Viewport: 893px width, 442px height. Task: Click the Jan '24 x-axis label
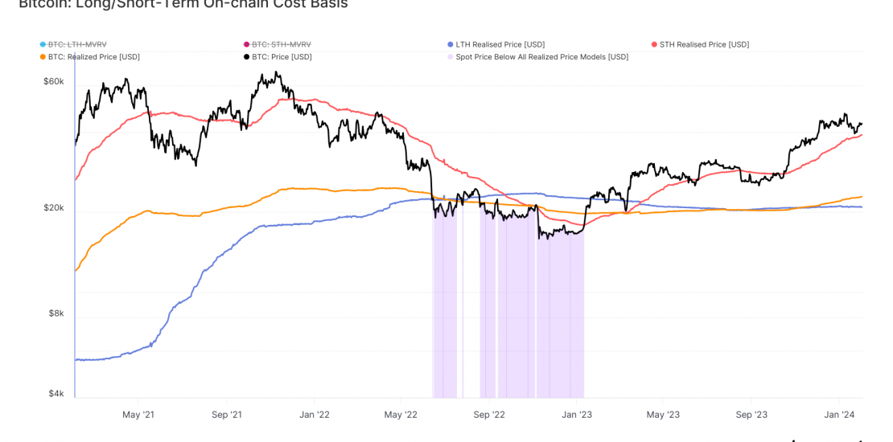pos(839,415)
